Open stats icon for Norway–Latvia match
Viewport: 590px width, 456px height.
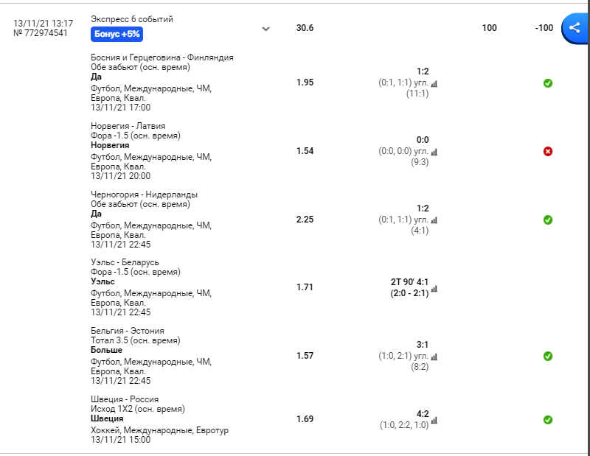point(434,152)
